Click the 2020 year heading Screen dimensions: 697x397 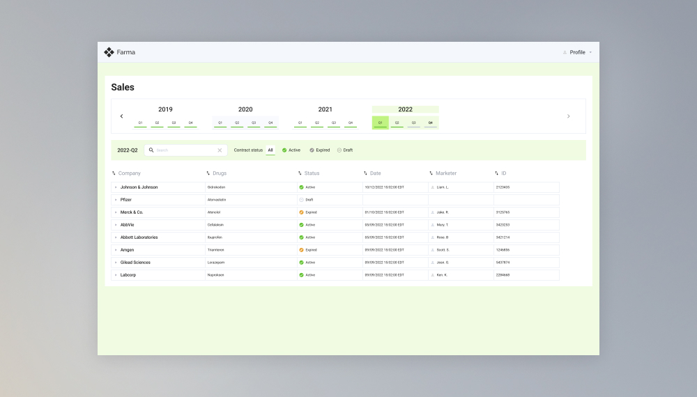(245, 109)
